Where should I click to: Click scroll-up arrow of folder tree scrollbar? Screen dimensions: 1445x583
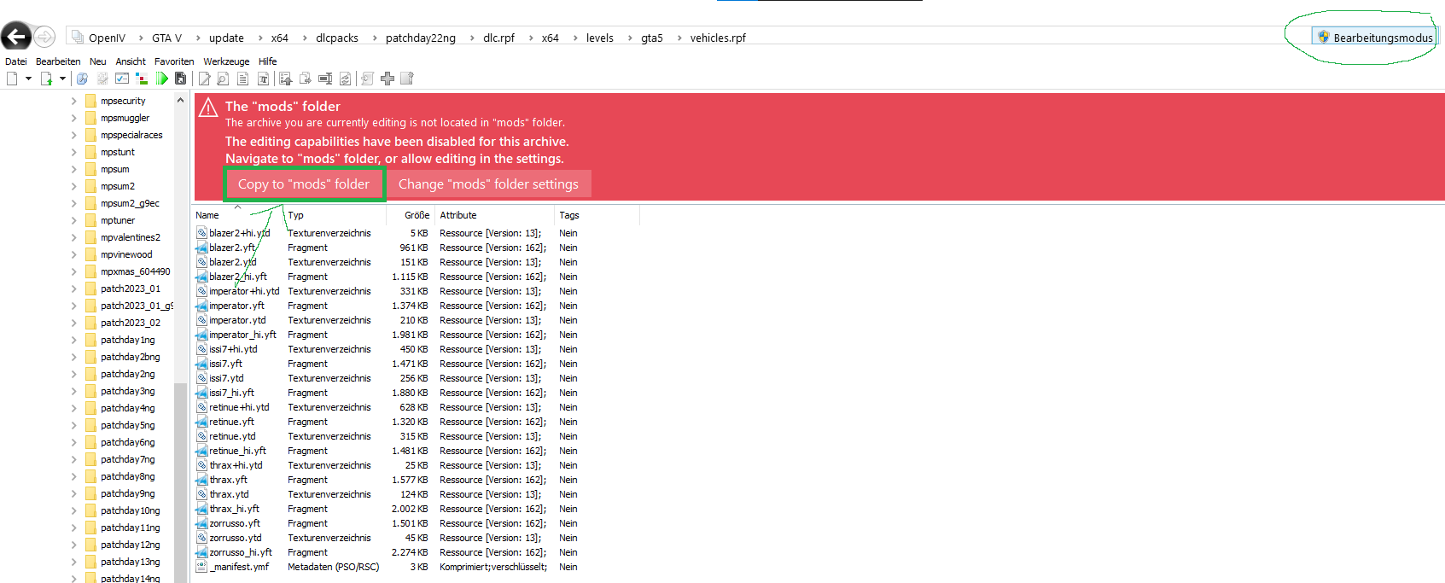pyautogui.click(x=180, y=100)
